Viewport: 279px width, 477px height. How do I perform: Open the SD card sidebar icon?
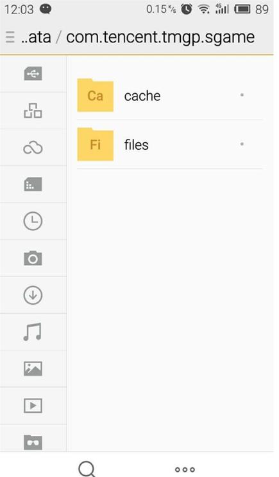[33, 184]
